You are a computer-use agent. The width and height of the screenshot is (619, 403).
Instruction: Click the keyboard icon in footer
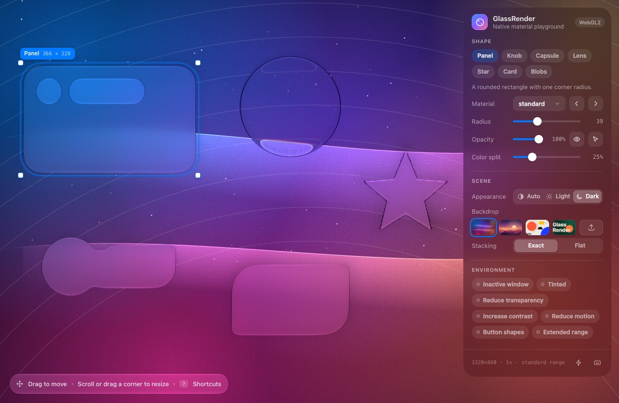[x=597, y=363]
